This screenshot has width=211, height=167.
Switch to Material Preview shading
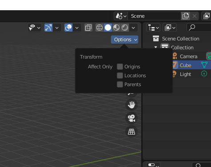(x=116, y=28)
